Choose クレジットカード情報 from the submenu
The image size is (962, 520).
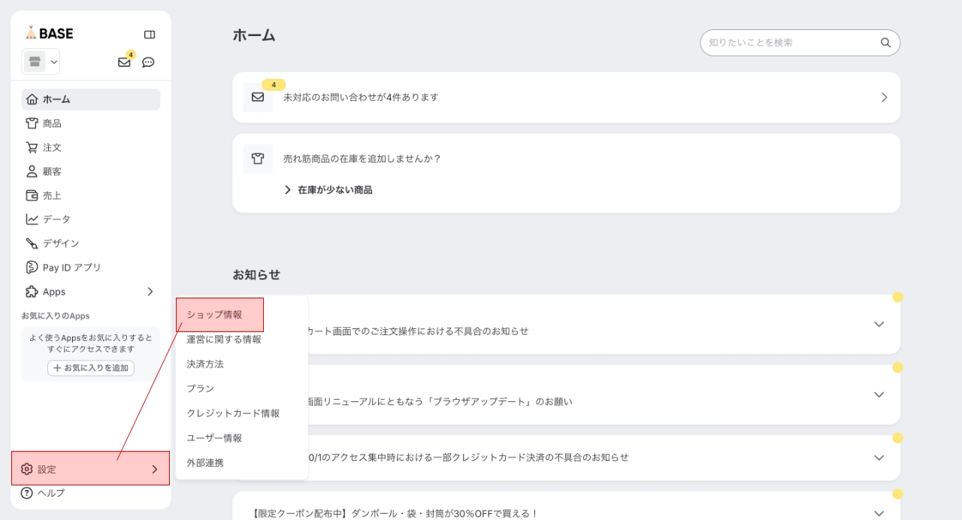[x=233, y=413]
